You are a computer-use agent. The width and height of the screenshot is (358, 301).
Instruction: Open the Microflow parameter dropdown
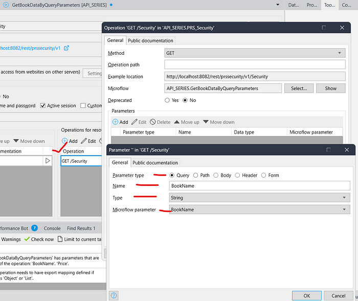[259, 209]
